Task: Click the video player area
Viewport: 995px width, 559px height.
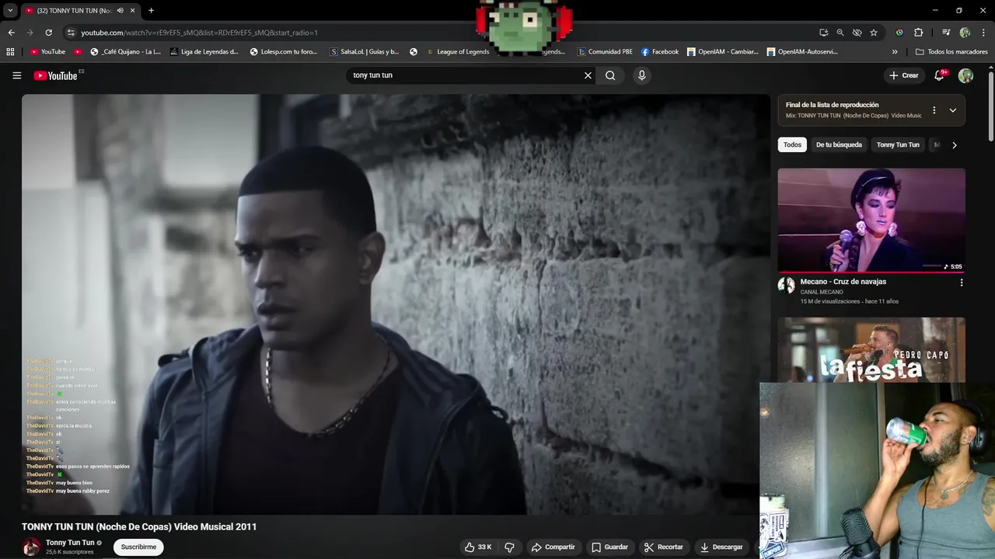Action: (396, 304)
